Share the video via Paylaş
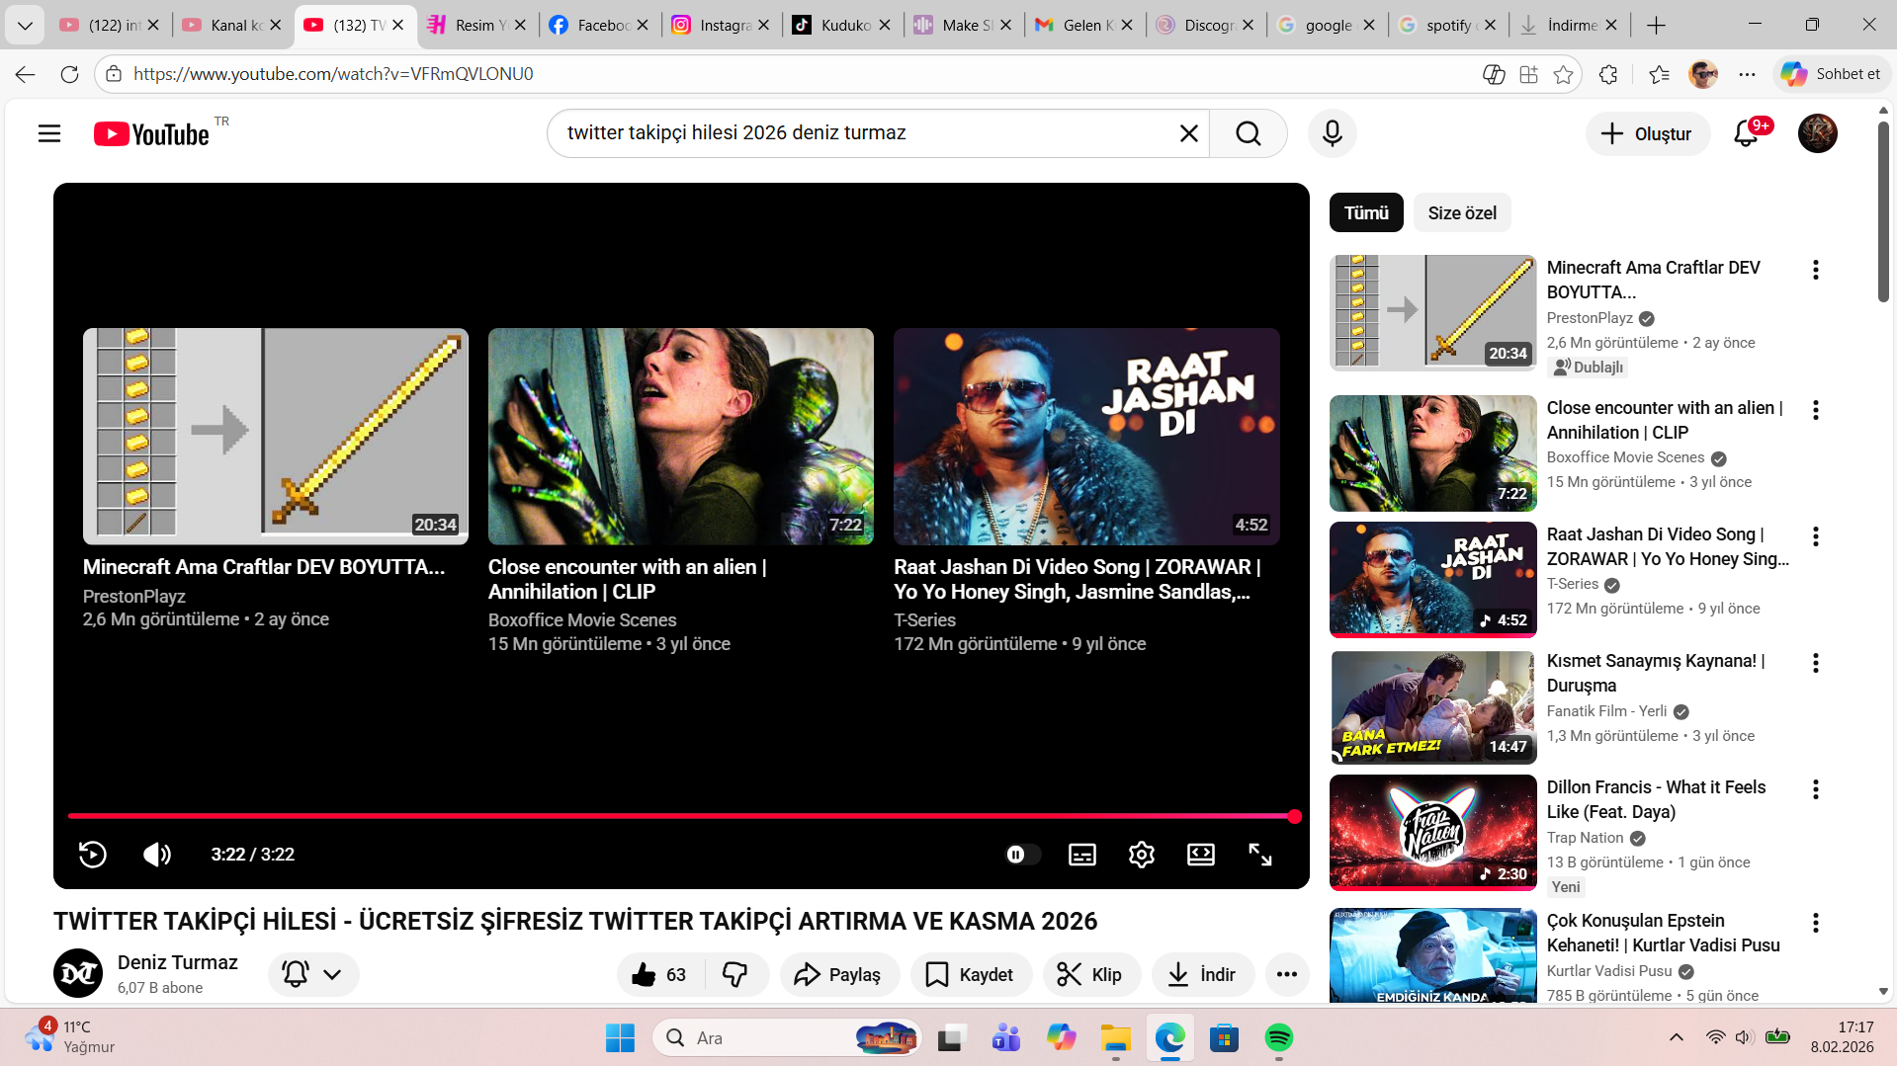 839,975
